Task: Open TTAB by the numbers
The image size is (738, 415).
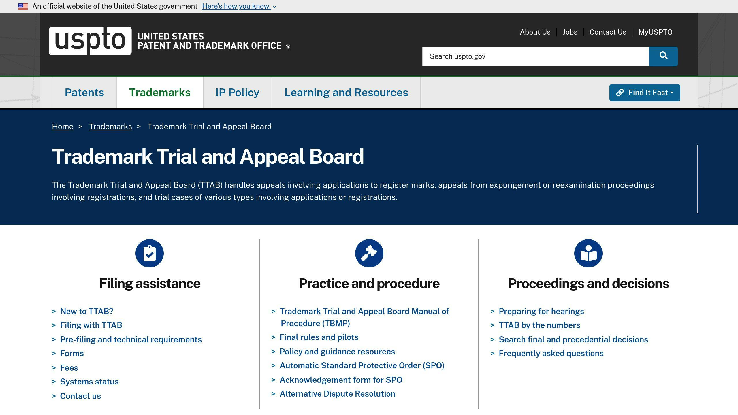Action: [539, 325]
